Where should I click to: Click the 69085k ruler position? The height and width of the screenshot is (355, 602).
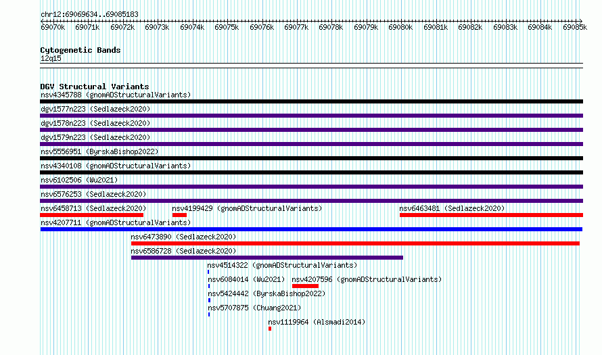coord(575,27)
